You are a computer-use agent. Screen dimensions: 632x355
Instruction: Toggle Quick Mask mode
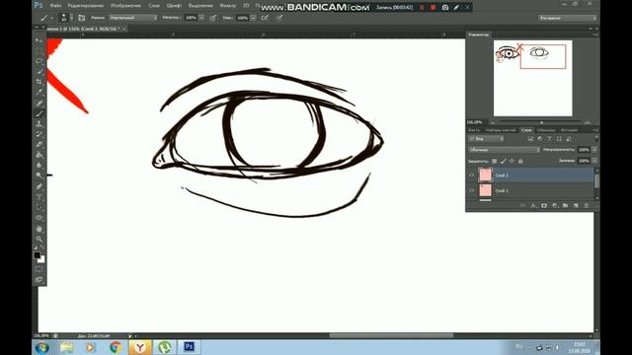[x=39, y=269]
